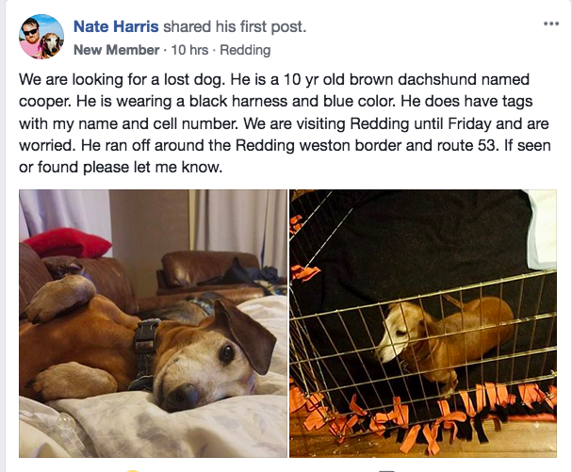Open Nate Harris's profile via name link

pos(116,26)
